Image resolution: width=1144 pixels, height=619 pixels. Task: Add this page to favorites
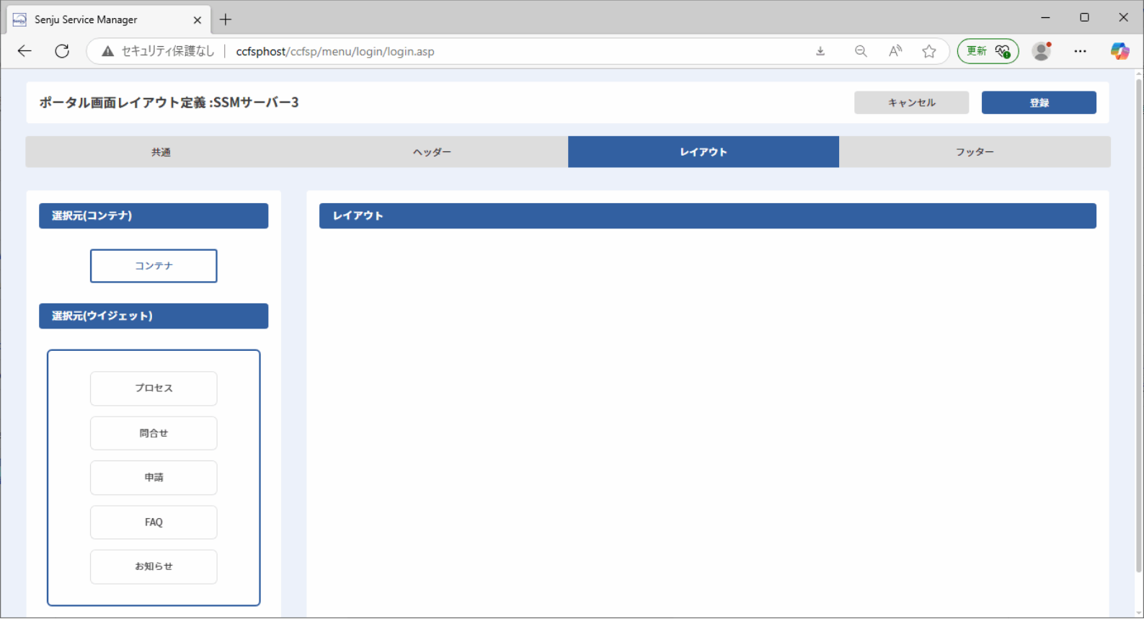click(929, 51)
